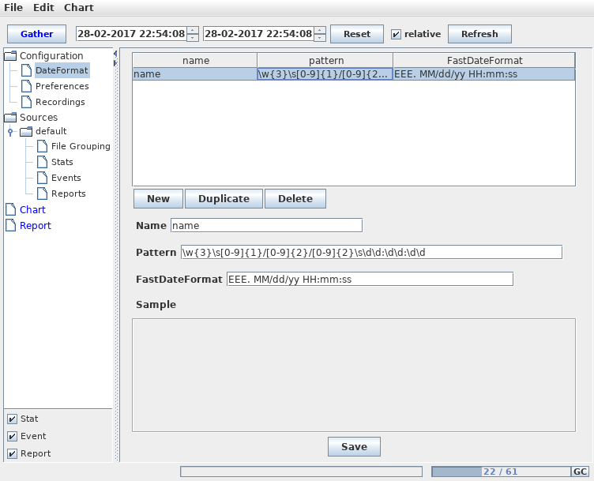Click the Duplicate button
Viewport: 594px width, 481px height.
click(x=224, y=199)
